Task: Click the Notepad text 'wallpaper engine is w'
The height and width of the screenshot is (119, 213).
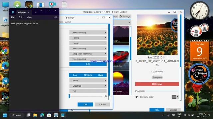Action: 25,23
